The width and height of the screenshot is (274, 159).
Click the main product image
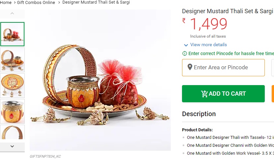tap(100, 80)
